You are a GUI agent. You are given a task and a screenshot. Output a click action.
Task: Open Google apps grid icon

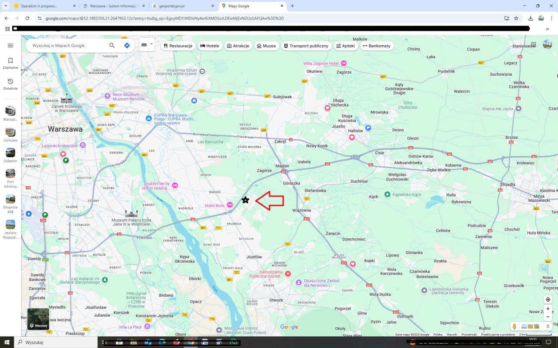click(533, 44)
